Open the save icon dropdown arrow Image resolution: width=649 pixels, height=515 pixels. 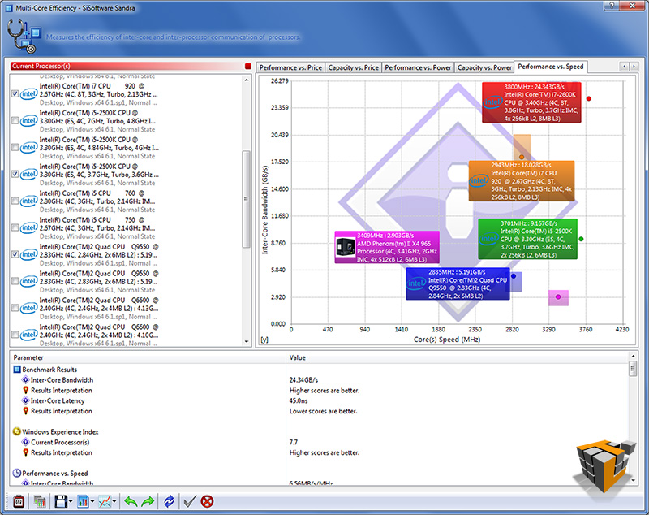(x=71, y=502)
